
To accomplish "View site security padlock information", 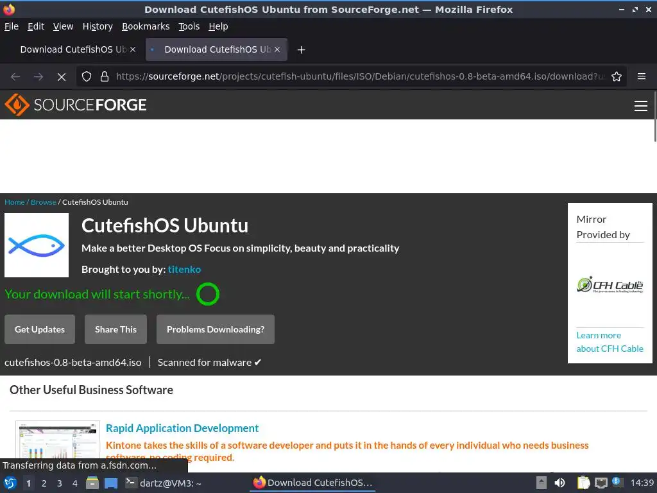I will [x=105, y=76].
